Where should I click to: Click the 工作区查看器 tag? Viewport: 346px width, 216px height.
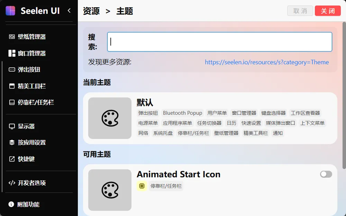(x=305, y=113)
